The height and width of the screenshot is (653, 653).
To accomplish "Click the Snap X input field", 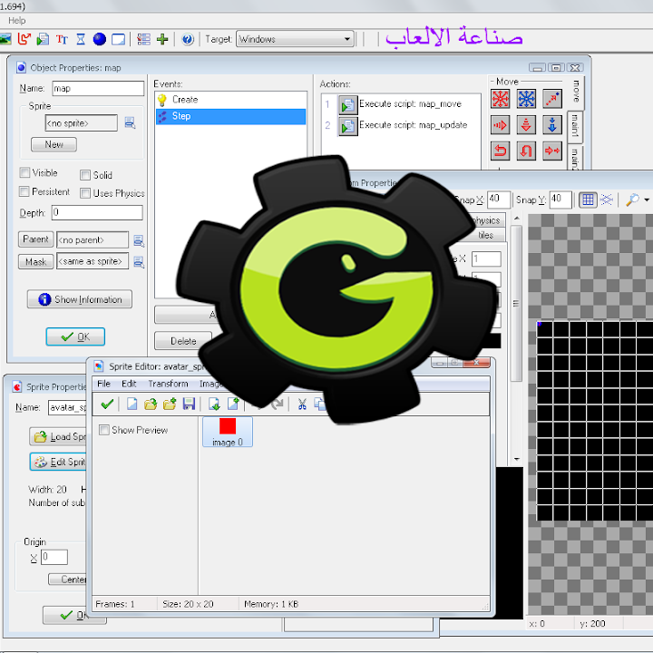I will pos(499,200).
